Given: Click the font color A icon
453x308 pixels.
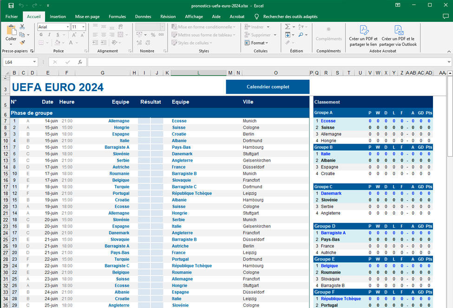Looking at the screenshot, I should point(71,43).
